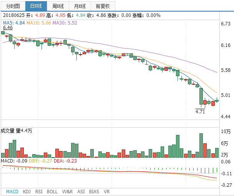The height and width of the screenshot is (196, 234).
Task: Click the tallest green volume bar
Action: (201, 146)
